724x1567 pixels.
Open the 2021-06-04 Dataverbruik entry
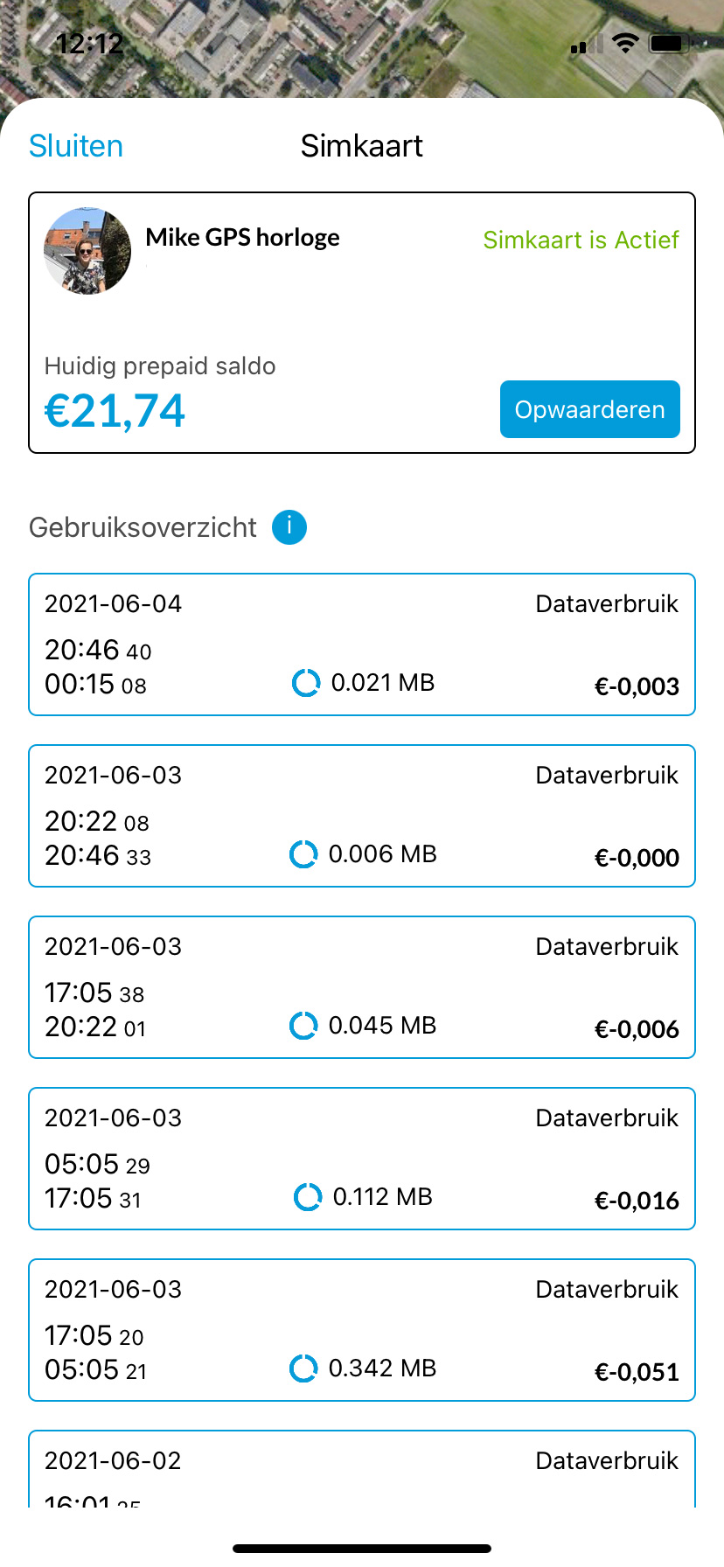click(362, 644)
